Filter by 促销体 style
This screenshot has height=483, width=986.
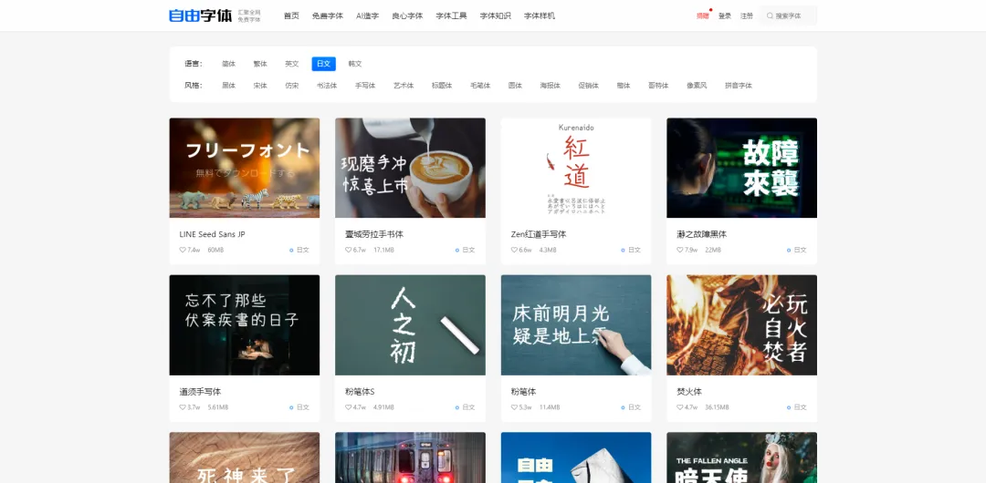click(589, 86)
